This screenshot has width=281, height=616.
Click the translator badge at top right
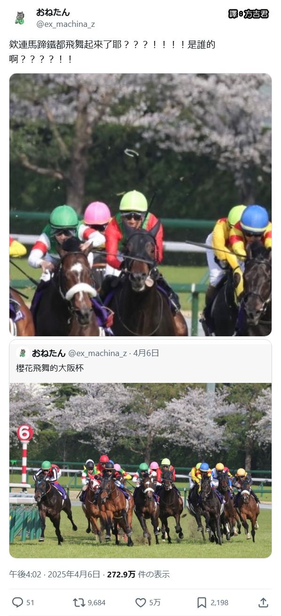[x=249, y=14]
